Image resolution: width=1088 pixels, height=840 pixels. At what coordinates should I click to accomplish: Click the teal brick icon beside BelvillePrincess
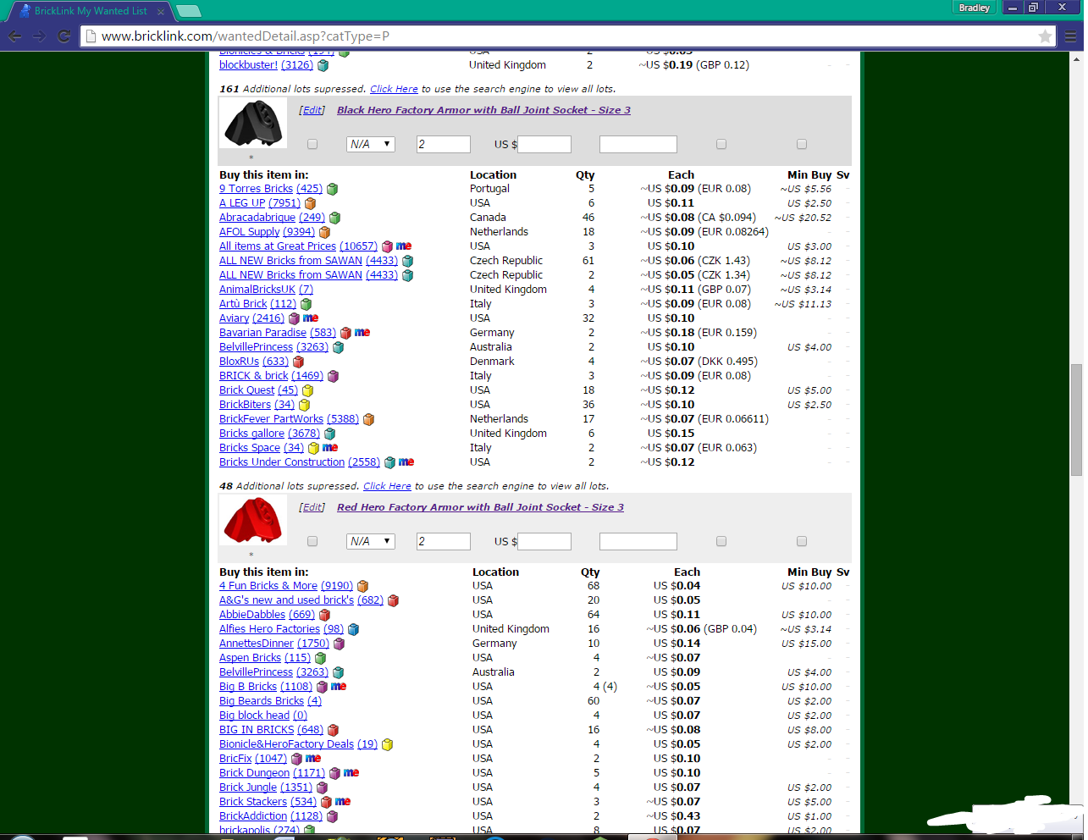point(338,346)
